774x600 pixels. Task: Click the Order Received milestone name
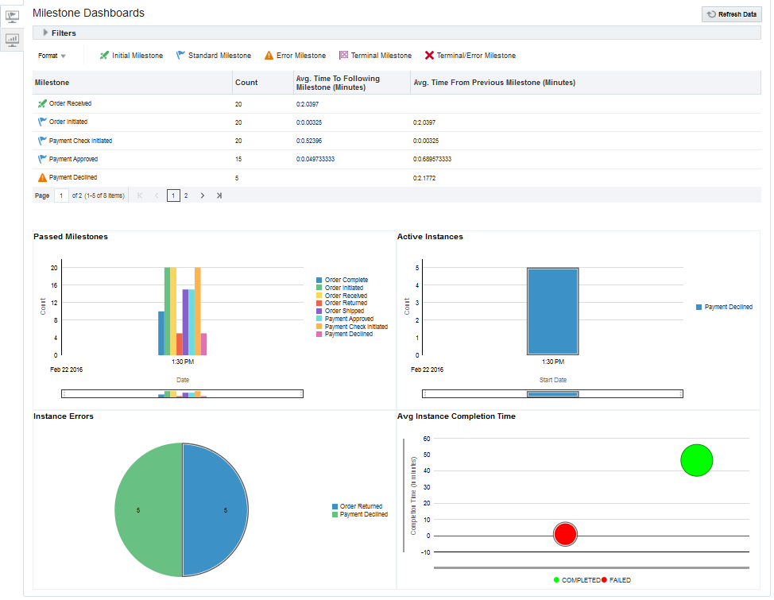pyautogui.click(x=70, y=103)
